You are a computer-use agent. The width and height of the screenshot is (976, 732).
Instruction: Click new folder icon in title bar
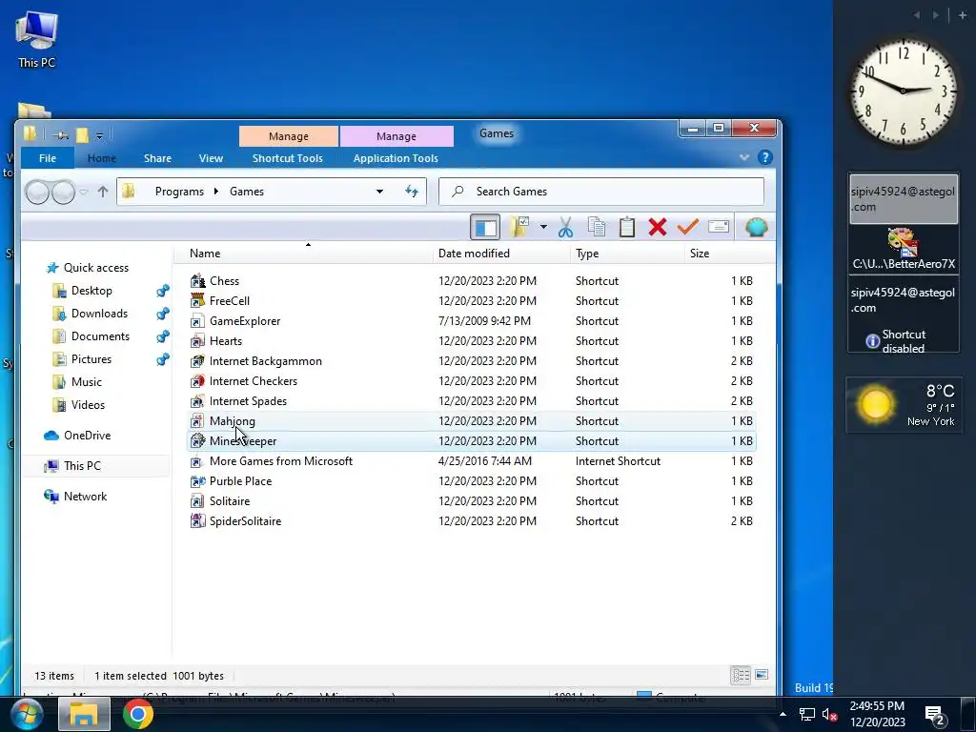point(82,134)
